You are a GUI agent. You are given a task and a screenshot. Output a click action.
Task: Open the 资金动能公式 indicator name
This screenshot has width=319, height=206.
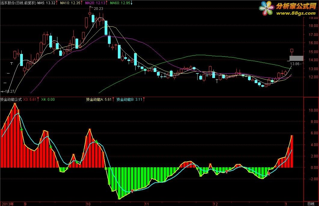point(11,100)
